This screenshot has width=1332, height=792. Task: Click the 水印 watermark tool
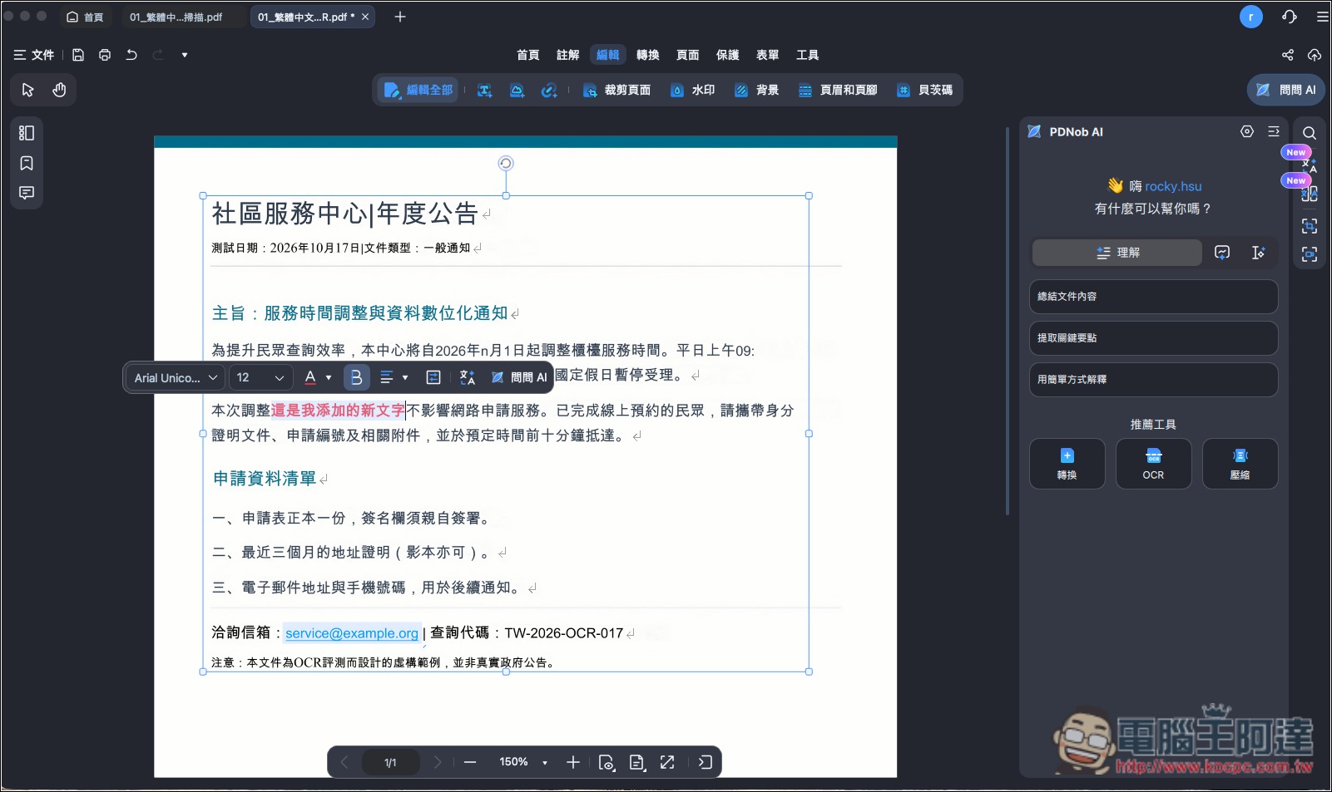click(x=693, y=90)
